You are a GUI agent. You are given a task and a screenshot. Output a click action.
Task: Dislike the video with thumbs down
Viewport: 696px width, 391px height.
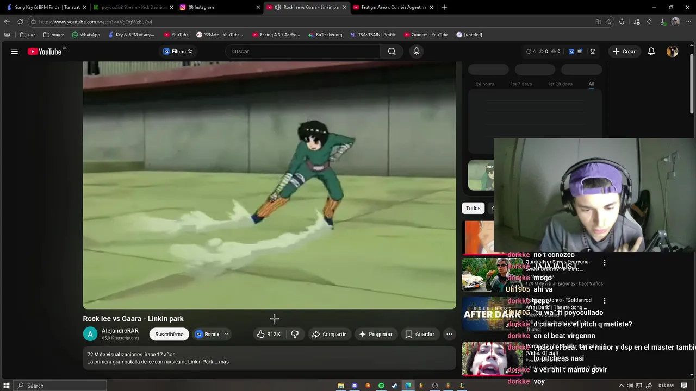[x=295, y=334]
